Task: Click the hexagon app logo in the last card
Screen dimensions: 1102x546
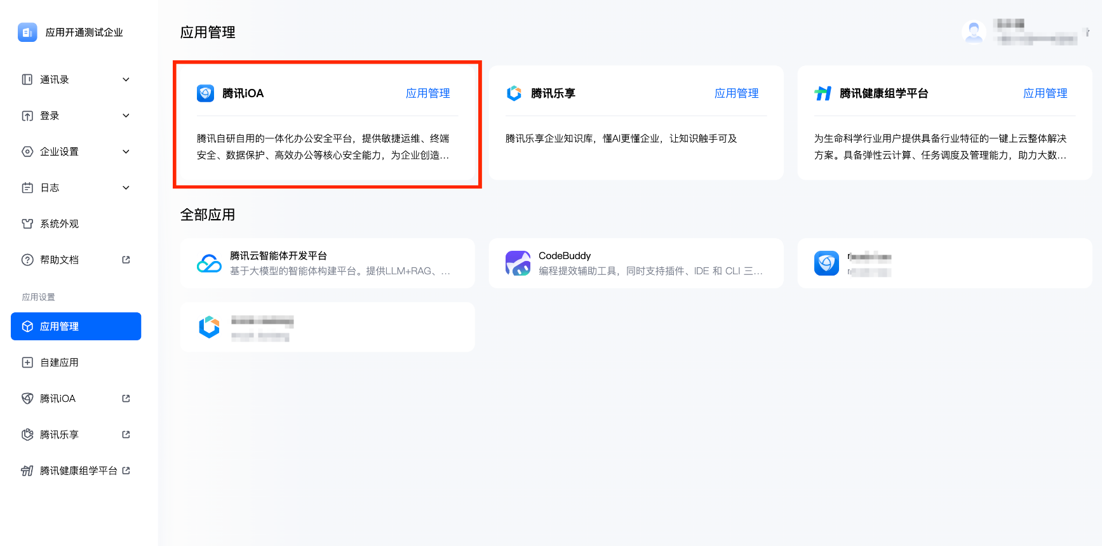Action: click(x=209, y=328)
